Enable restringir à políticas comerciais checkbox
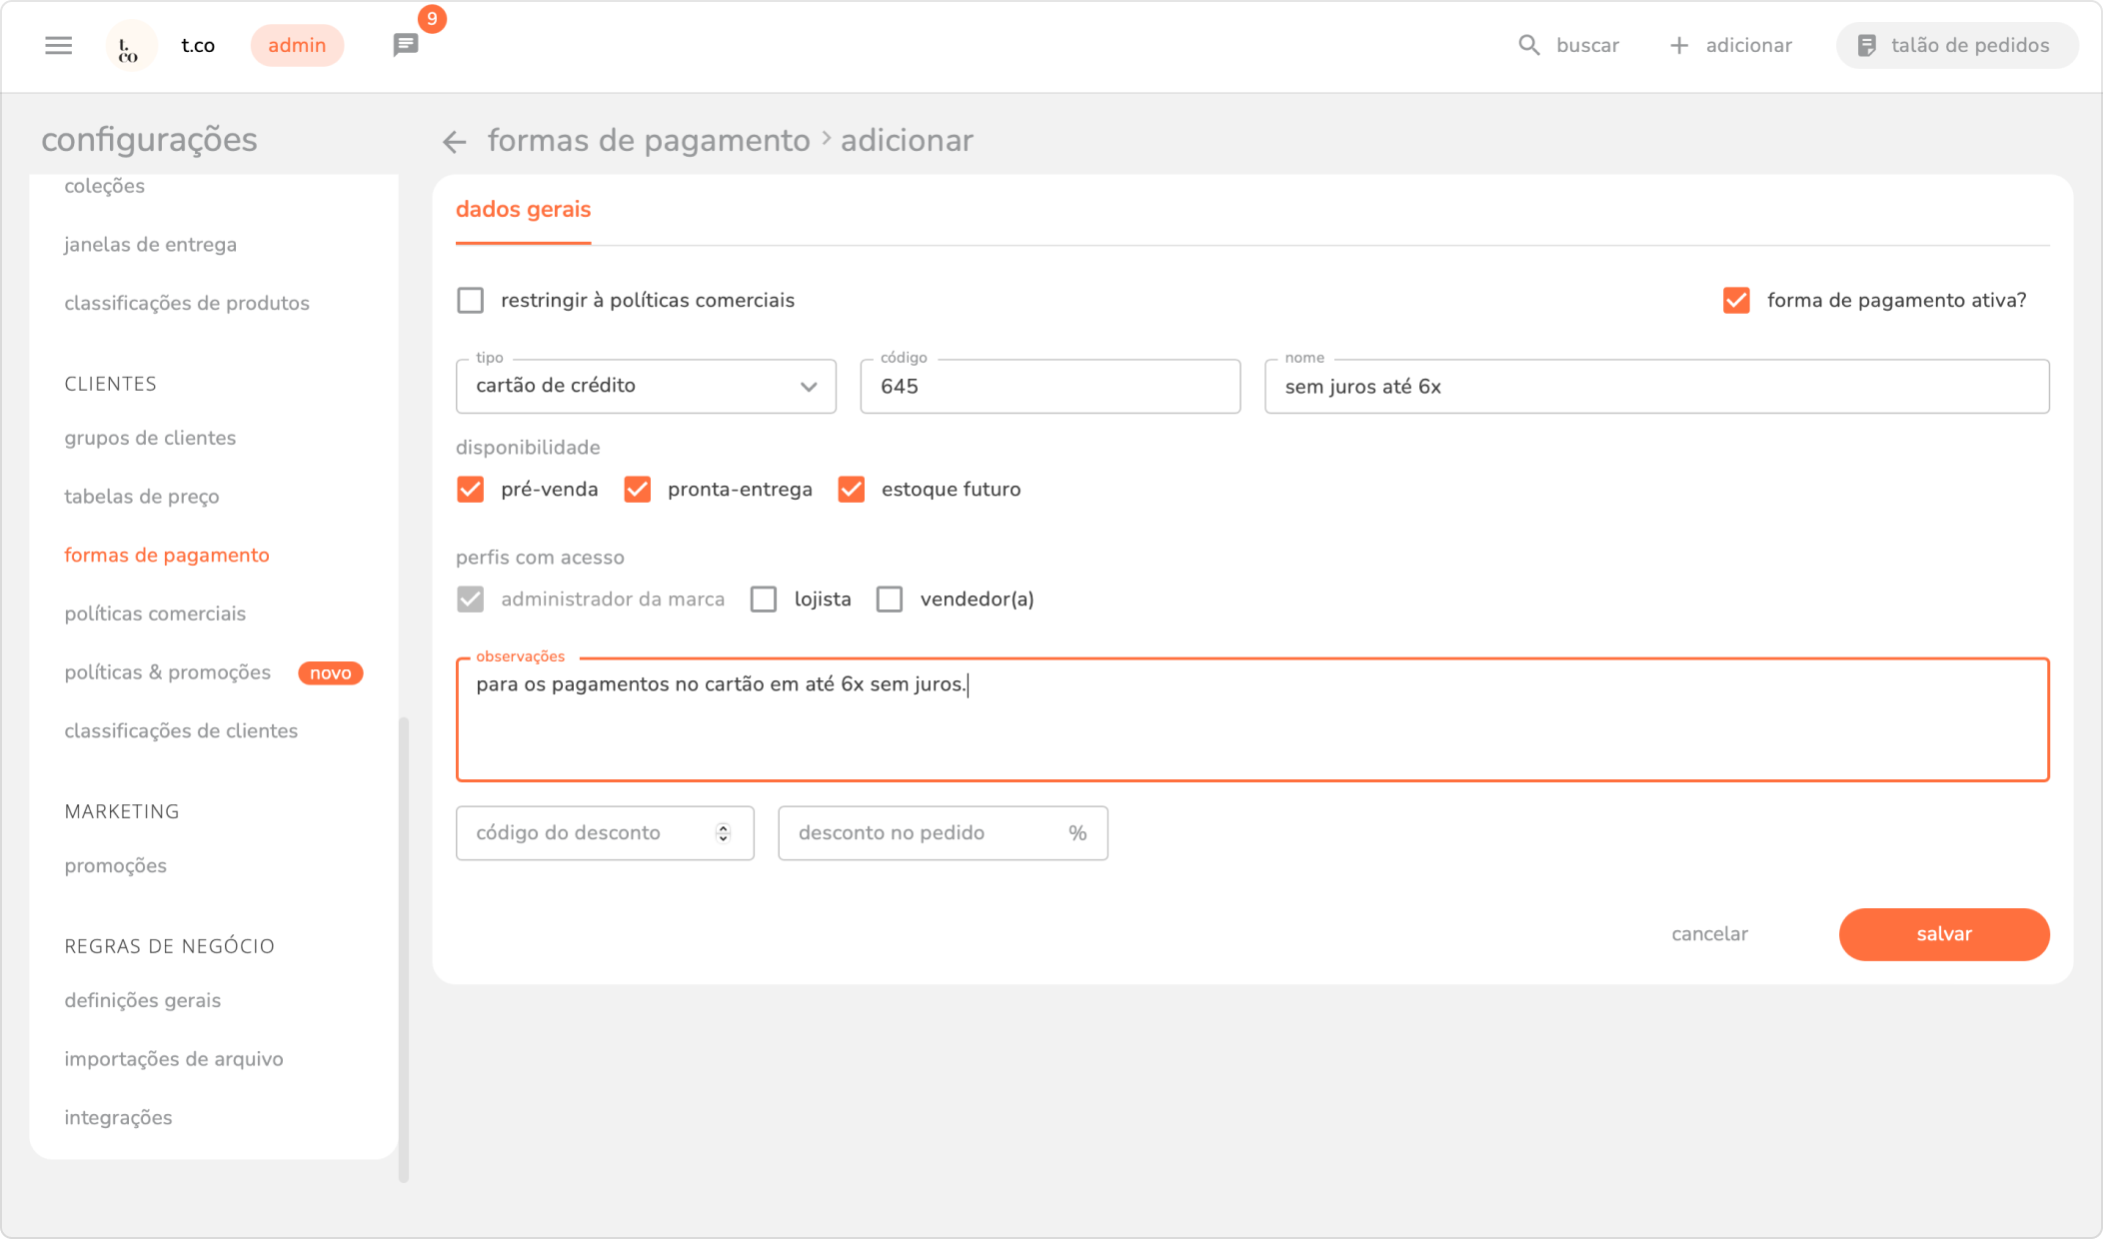2103x1239 pixels. tap(470, 300)
